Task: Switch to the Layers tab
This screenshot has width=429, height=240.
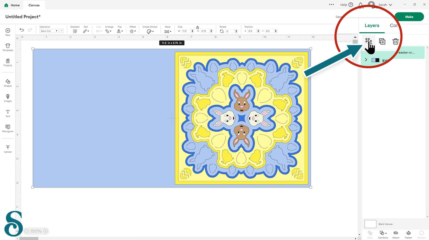Action: click(x=372, y=25)
